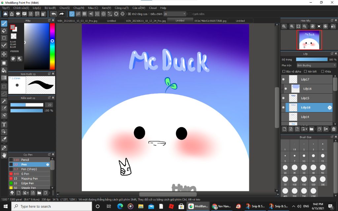The height and width of the screenshot is (211, 338).
Task: Adjust the Độ trong layer opacity slider
Action: click(312, 59)
